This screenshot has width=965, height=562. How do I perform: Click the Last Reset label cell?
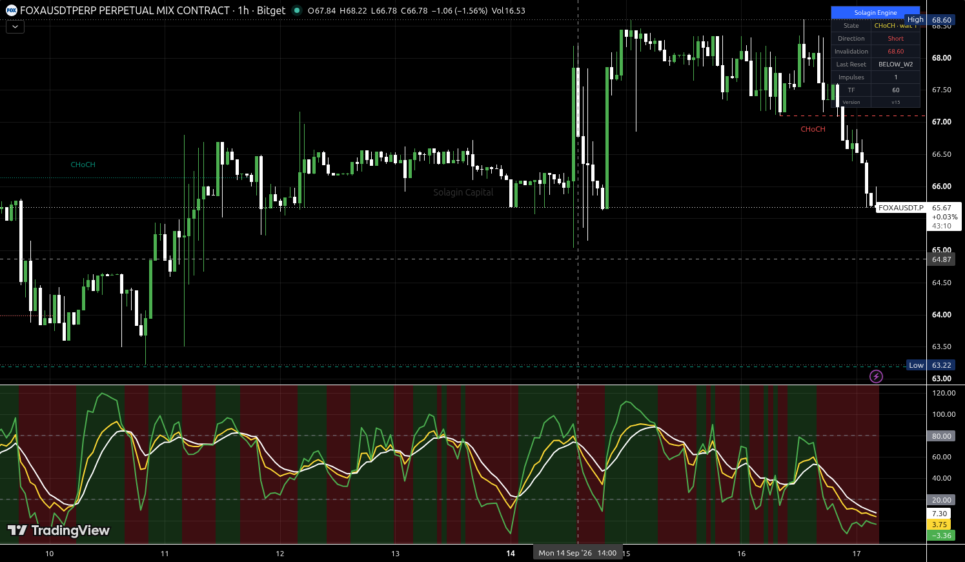pos(851,64)
